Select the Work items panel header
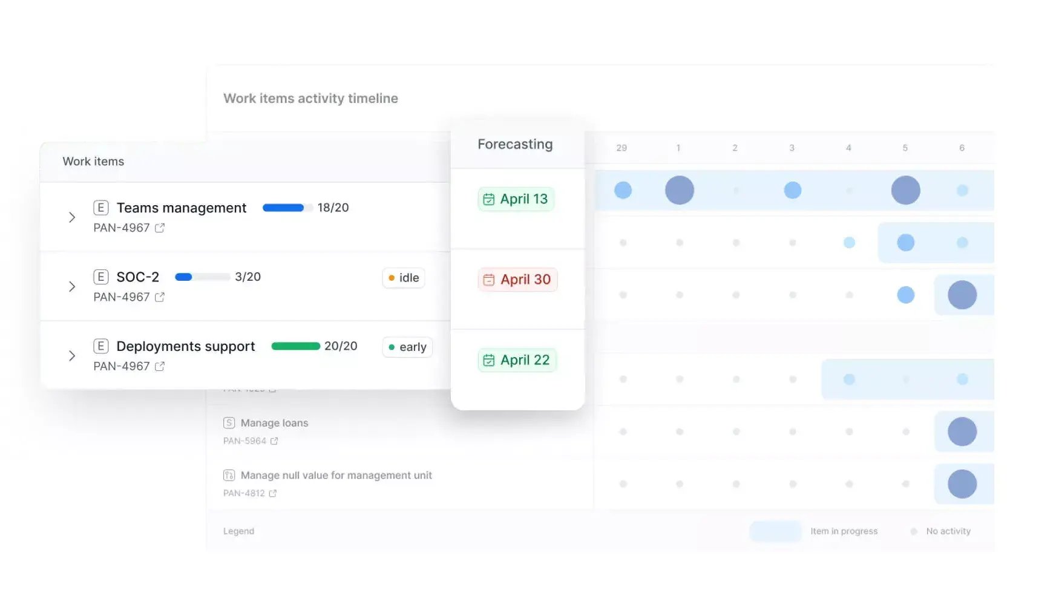 93,162
